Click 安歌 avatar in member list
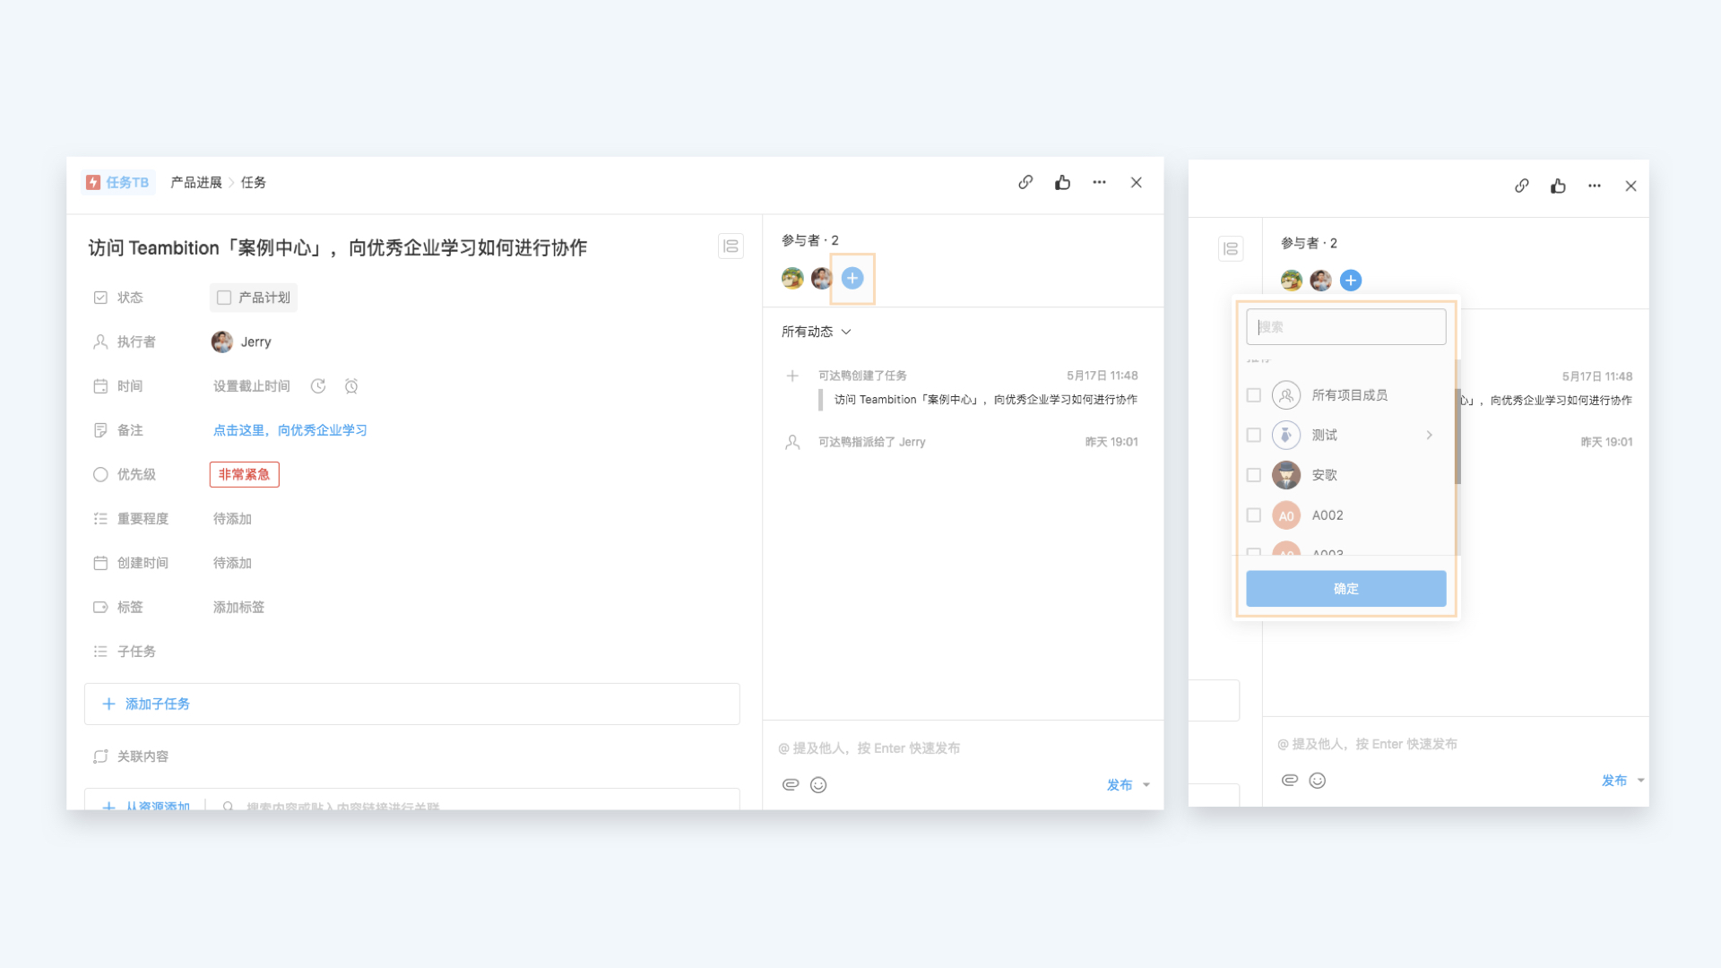 tap(1286, 475)
